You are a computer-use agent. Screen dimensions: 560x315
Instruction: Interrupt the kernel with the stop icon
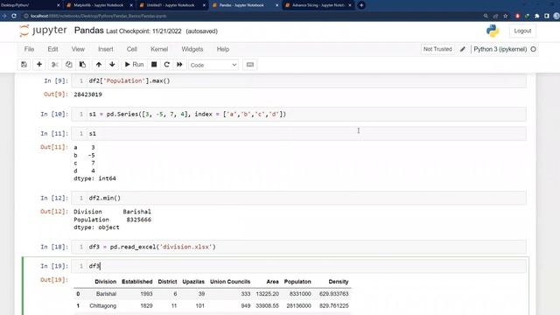click(154, 65)
